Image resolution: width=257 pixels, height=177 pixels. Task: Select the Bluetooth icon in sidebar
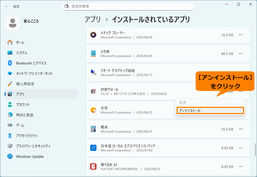click(x=10, y=63)
